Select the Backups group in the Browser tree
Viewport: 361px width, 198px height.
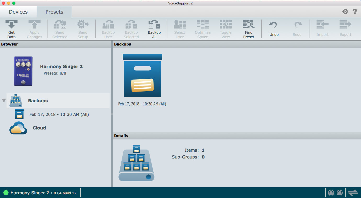point(58,101)
